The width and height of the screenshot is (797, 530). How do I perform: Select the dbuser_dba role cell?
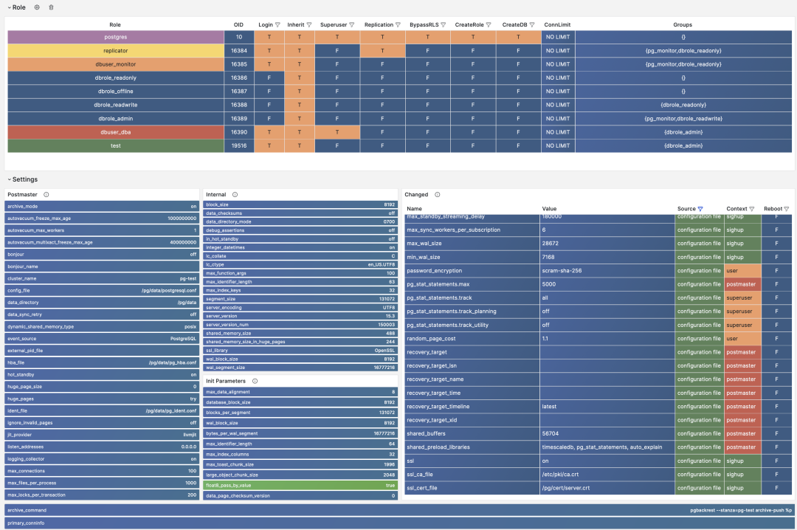pos(115,131)
